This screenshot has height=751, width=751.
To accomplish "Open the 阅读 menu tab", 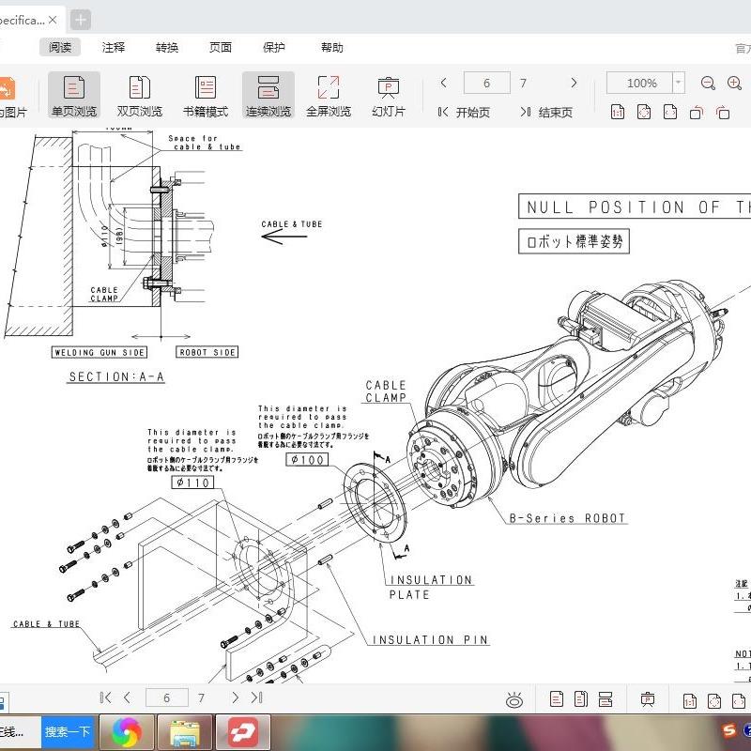I will click(x=60, y=47).
